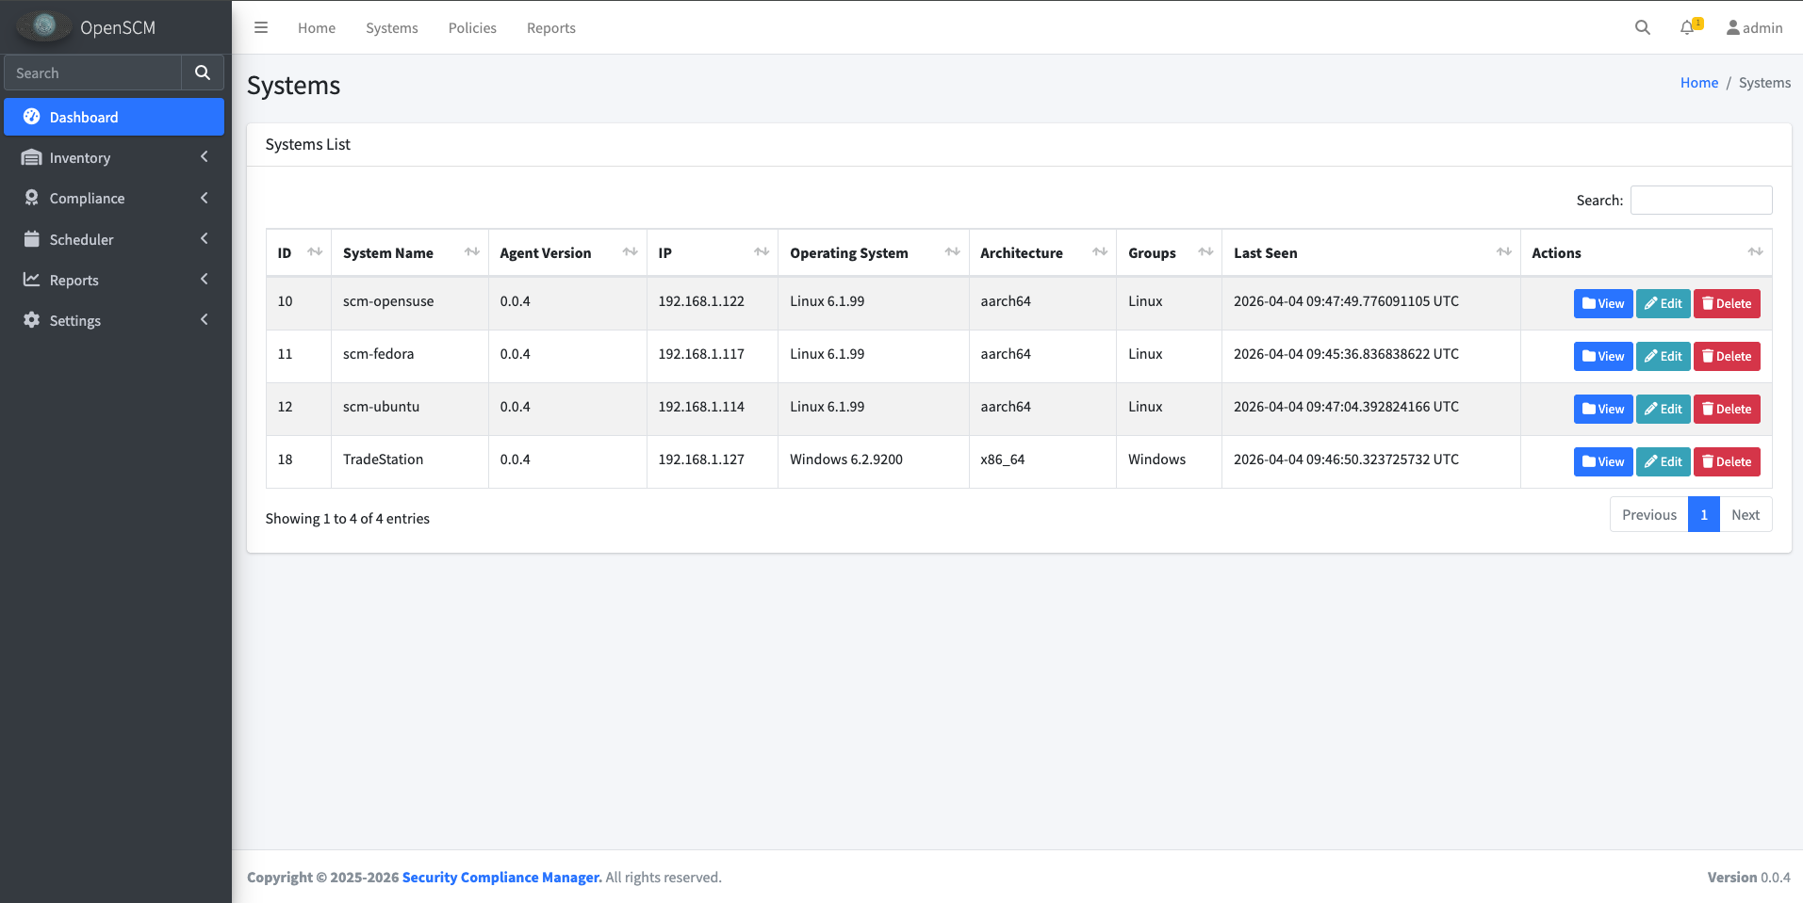
Task: Sort by System Name column
Action: 471,252
